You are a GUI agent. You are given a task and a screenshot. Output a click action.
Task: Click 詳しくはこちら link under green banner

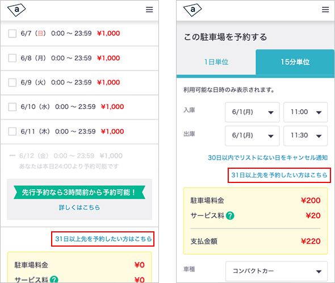point(79,207)
